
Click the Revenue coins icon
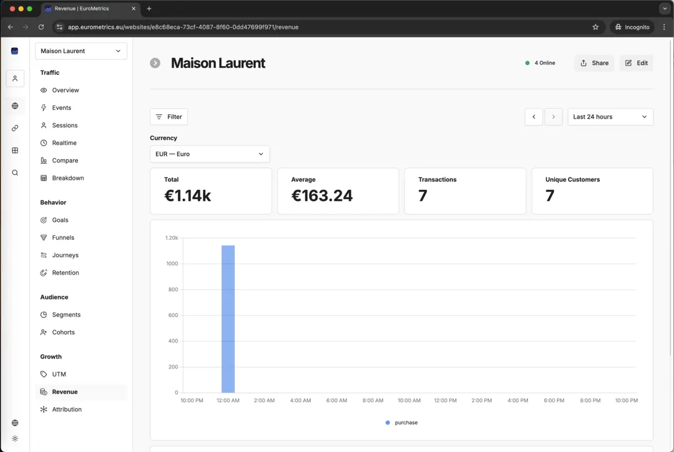[44, 392]
